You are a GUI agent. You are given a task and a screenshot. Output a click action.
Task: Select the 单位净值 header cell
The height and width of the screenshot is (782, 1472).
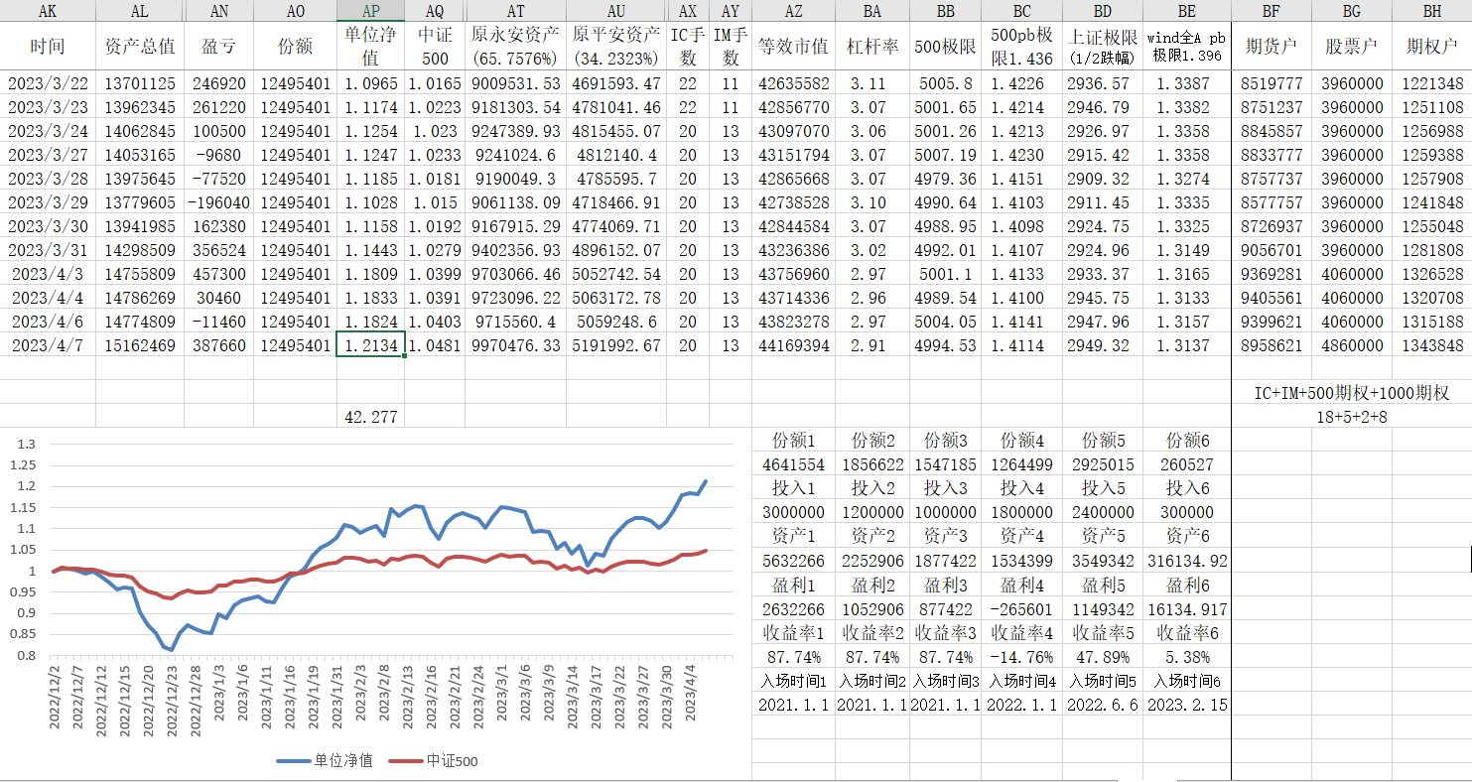pyautogui.click(x=370, y=47)
